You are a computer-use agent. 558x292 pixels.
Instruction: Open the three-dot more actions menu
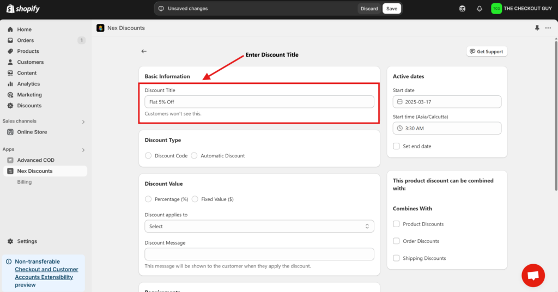[548, 28]
